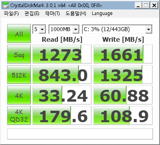Open the 편집(E) menu
Viewport: 160px width, 145px height.
click(x=32, y=13)
